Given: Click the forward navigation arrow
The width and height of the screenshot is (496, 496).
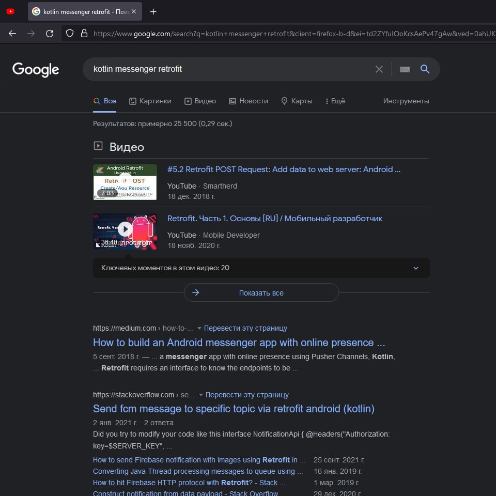Looking at the screenshot, I should [x=31, y=34].
